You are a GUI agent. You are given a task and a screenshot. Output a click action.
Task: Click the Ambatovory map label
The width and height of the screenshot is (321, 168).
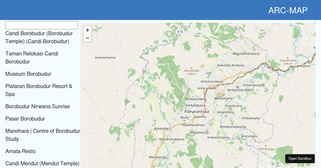coord(198,133)
